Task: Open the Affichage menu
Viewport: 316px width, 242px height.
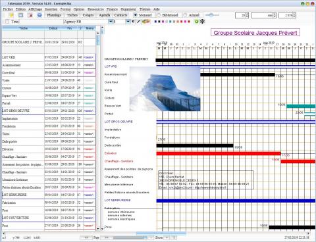Action: pos(35,9)
